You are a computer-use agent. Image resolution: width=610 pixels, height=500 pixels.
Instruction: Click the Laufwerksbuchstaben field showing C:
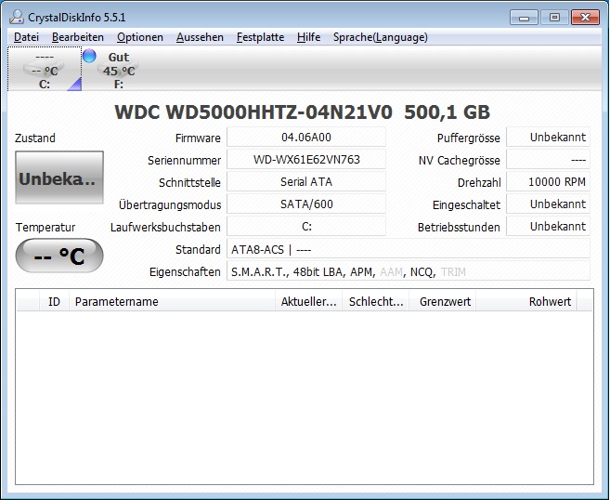[306, 226]
